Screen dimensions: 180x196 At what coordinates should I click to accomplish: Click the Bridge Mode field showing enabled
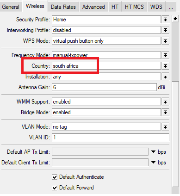click(106, 112)
